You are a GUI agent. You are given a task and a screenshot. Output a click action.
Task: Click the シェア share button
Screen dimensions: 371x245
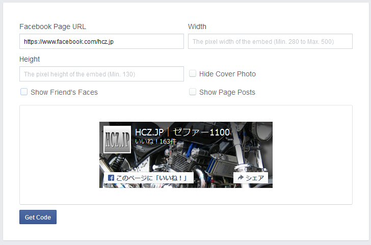[251, 178]
